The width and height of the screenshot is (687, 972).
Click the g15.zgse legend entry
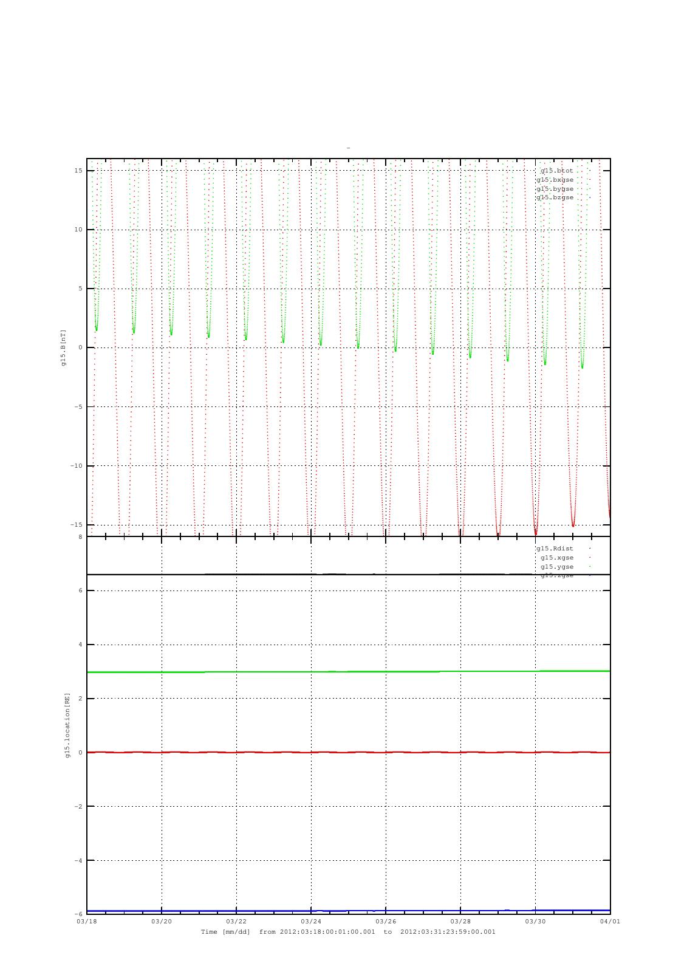tap(557, 575)
